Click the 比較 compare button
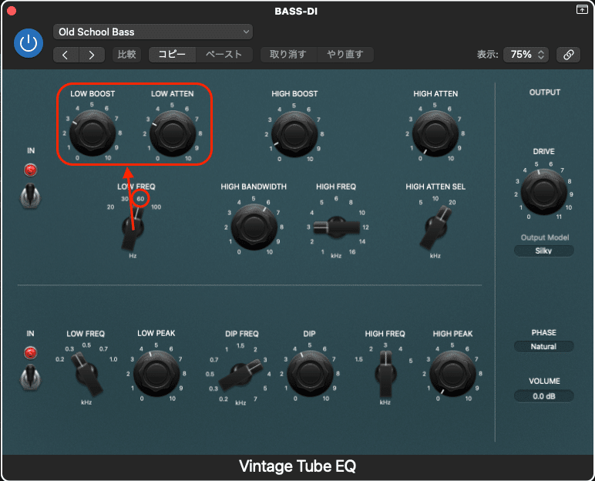Image resolution: width=595 pixels, height=481 pixels. click(126, 55)
